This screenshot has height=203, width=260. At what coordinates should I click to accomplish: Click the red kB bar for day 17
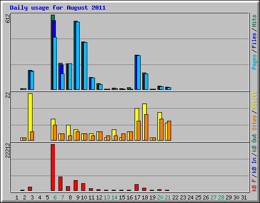click(x=137, y=188)
